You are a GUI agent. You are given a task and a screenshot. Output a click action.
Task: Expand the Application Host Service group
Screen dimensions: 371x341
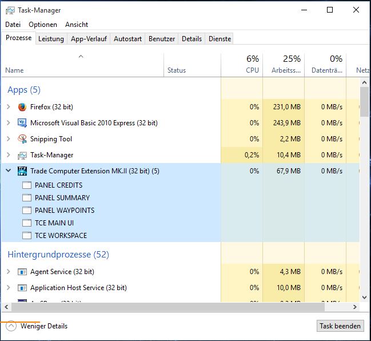click(x=9, y=287)
